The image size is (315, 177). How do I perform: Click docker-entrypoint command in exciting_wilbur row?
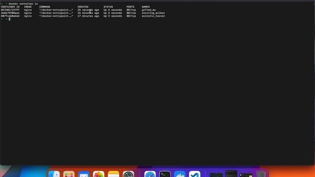(56, 13)
